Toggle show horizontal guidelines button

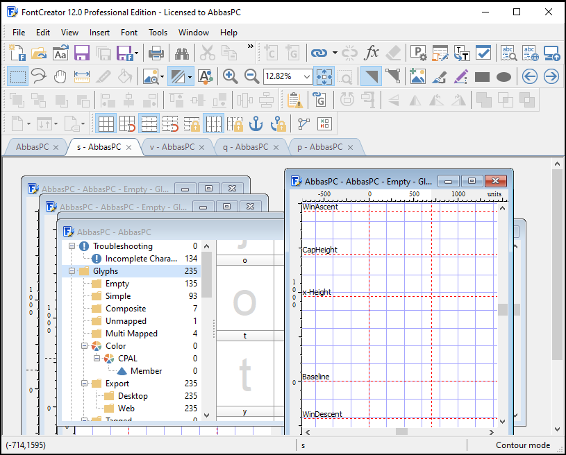149,123
